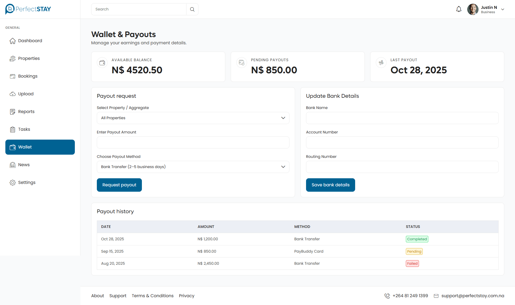
Task: Click the Account Number input field
Action: click(x=402, y=142)
